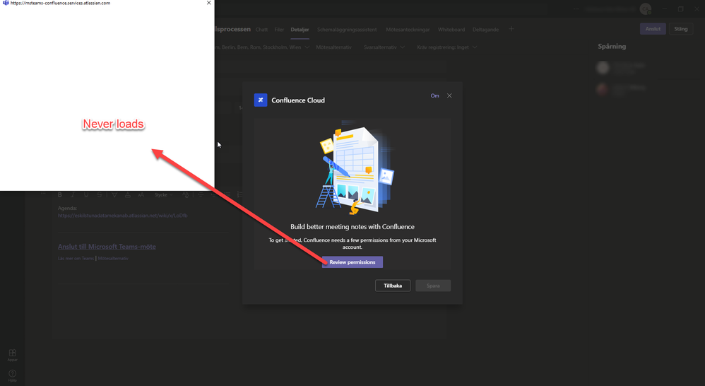The width and height of the screenshot is (705, 386).
Task: Click the clear formatting icon
Action: (186, 195)
